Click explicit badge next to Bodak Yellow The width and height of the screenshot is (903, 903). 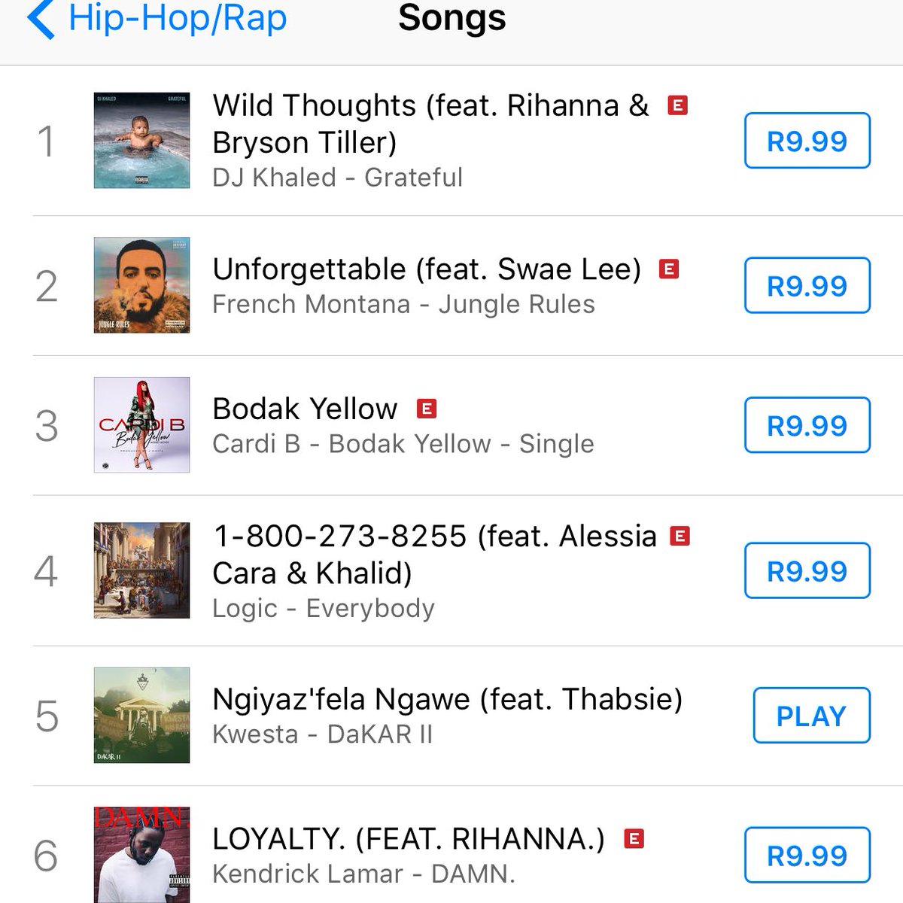(x=427, y=409)
